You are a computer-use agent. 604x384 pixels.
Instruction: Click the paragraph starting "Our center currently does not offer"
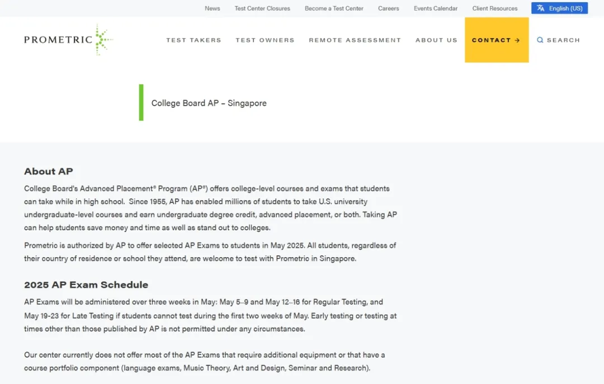pos(205,361)
